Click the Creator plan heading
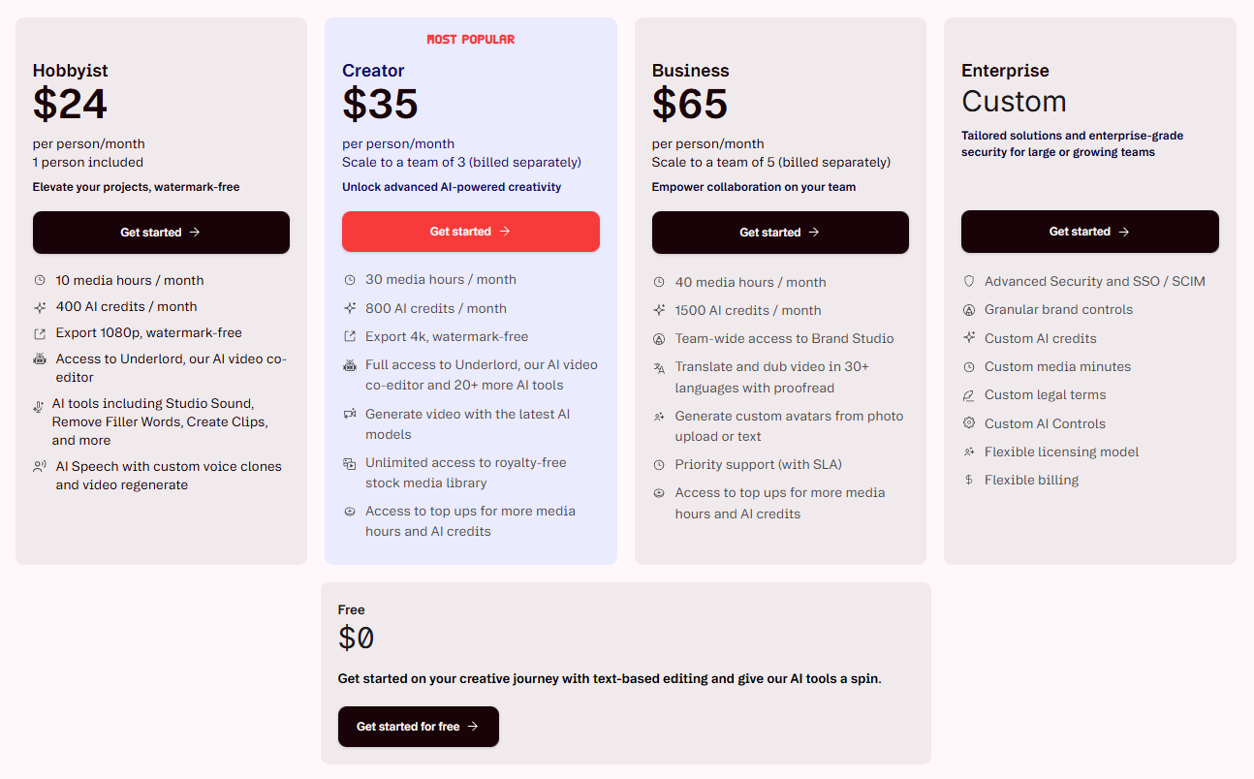Screen dimensions: 1254x779 click(x=373, y=71)
